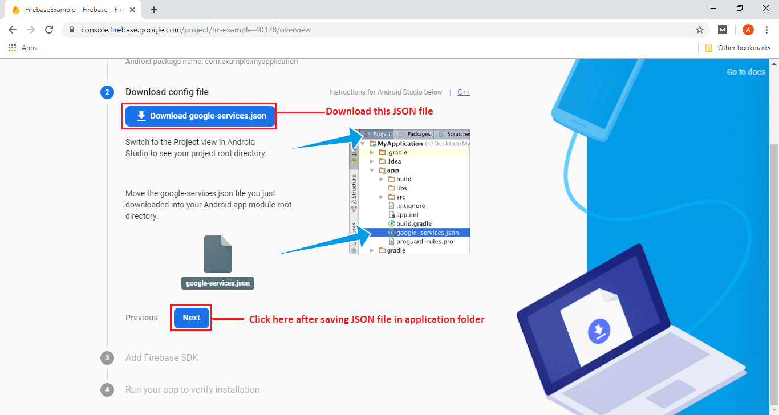This screenshot has width=779, height=415.
Task: Go back with the Previous button
Action: (x=141, y=318)
